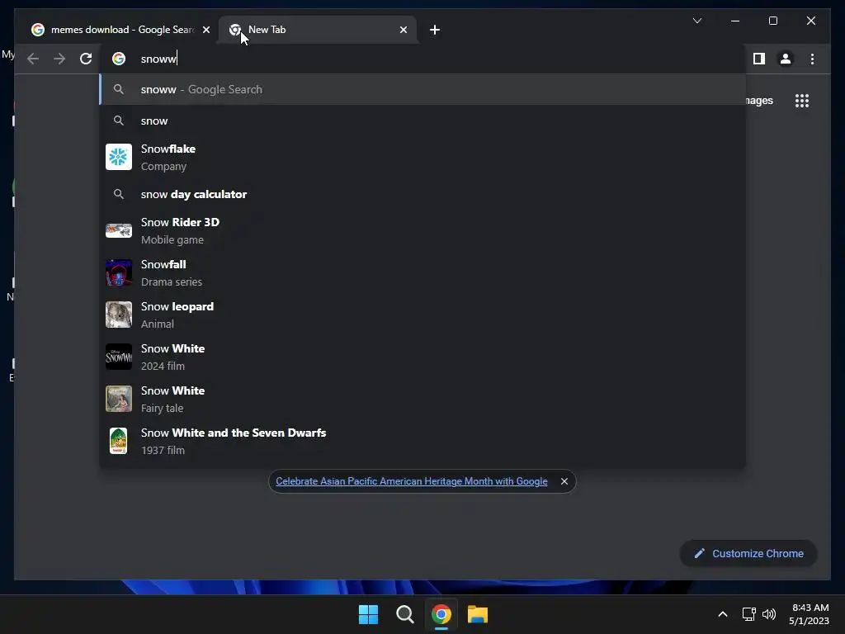Select Snow leopard Animal suggestion
The height and width of the screenshot is (634, 845).
coord(422,315)
